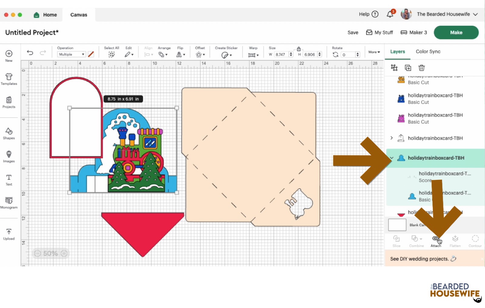Click the Attach button
485x308 pixels.
click(436, 241)
